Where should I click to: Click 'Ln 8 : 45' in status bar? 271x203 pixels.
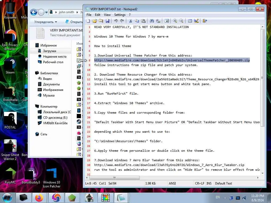coord(91,183)
